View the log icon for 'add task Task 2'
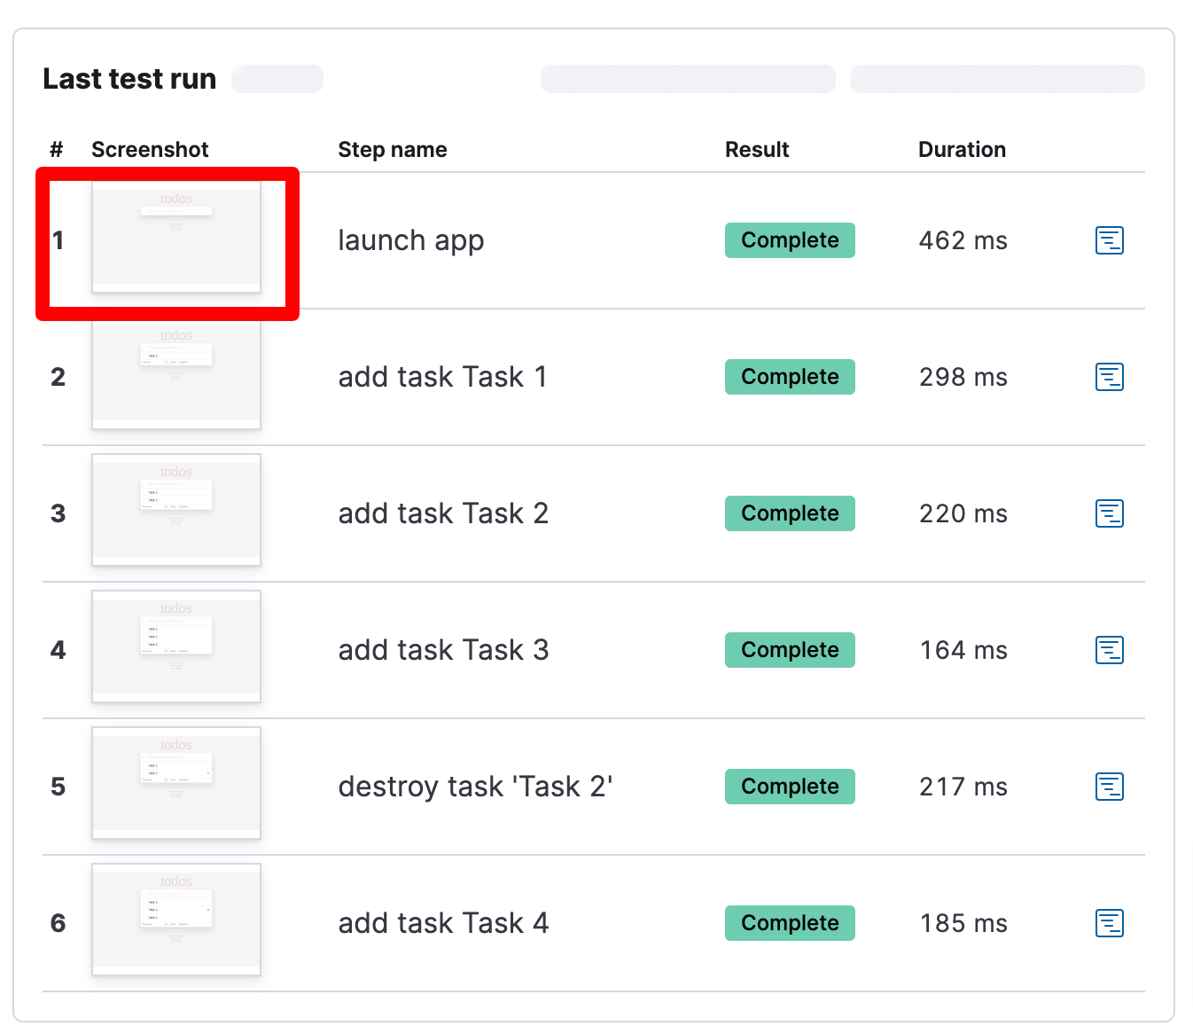Screen dimensions: 1193x1034 click(1109, 513)
